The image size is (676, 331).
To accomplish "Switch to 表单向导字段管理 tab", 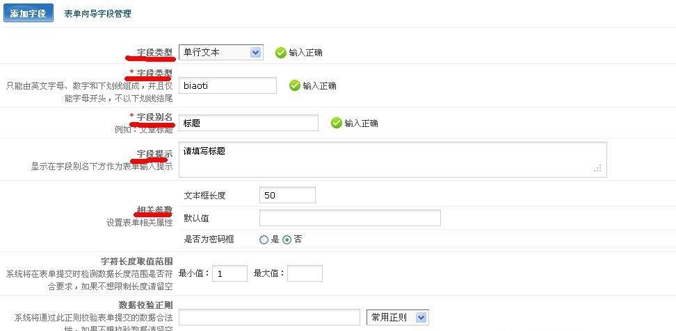I will pos(97,14).
